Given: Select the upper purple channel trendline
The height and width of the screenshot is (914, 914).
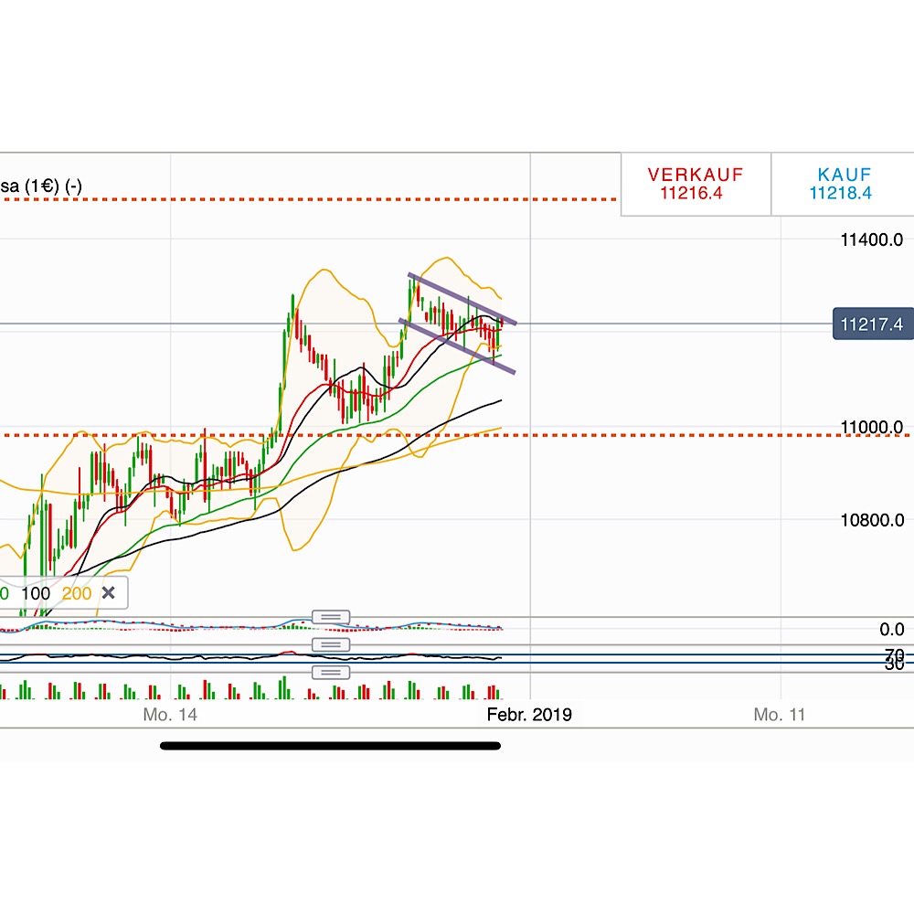Looking at the screenshot, I should click(462, 299).
